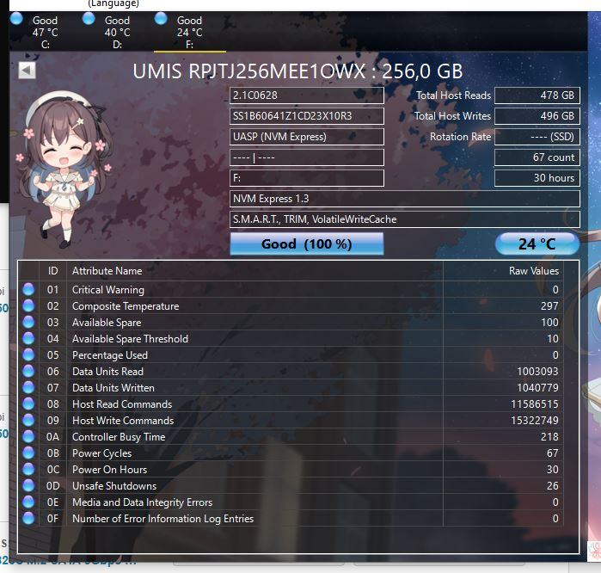
Task: Click the power on count 67 count
Action: coord(537,157)
